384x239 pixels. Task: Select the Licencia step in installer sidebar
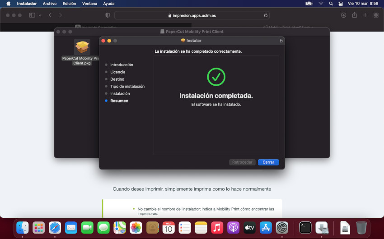(x=117, y=72)
